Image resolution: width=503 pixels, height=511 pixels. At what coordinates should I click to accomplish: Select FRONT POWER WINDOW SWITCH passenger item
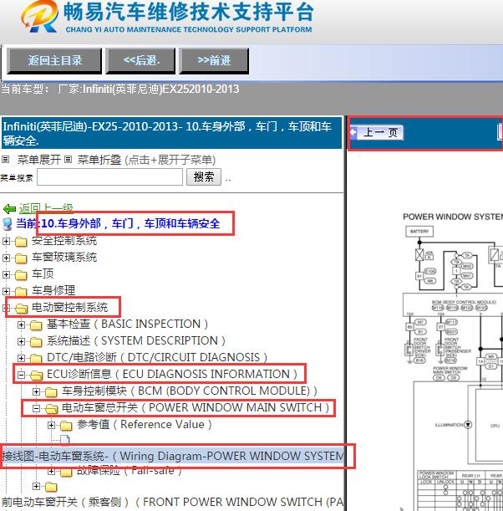tap(172, 502)
